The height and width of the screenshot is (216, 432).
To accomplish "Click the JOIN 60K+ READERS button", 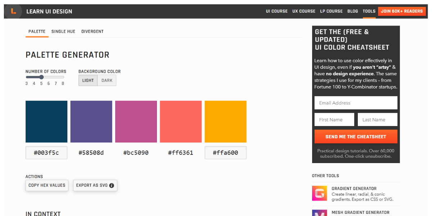I will pyautogui.click(x=402, y=11).
